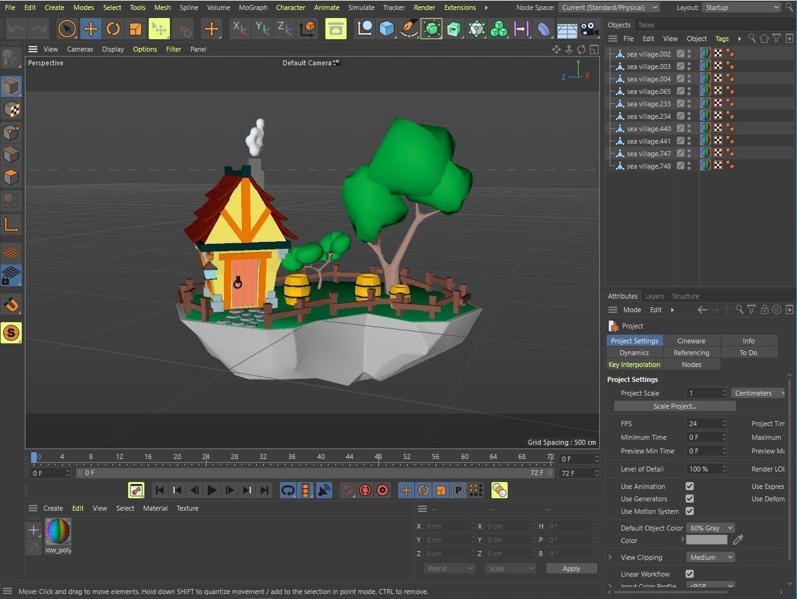Screen dimensions: 797x599
Task: Open Centimeters unit dropdown
Action: [x=759, y=393]
